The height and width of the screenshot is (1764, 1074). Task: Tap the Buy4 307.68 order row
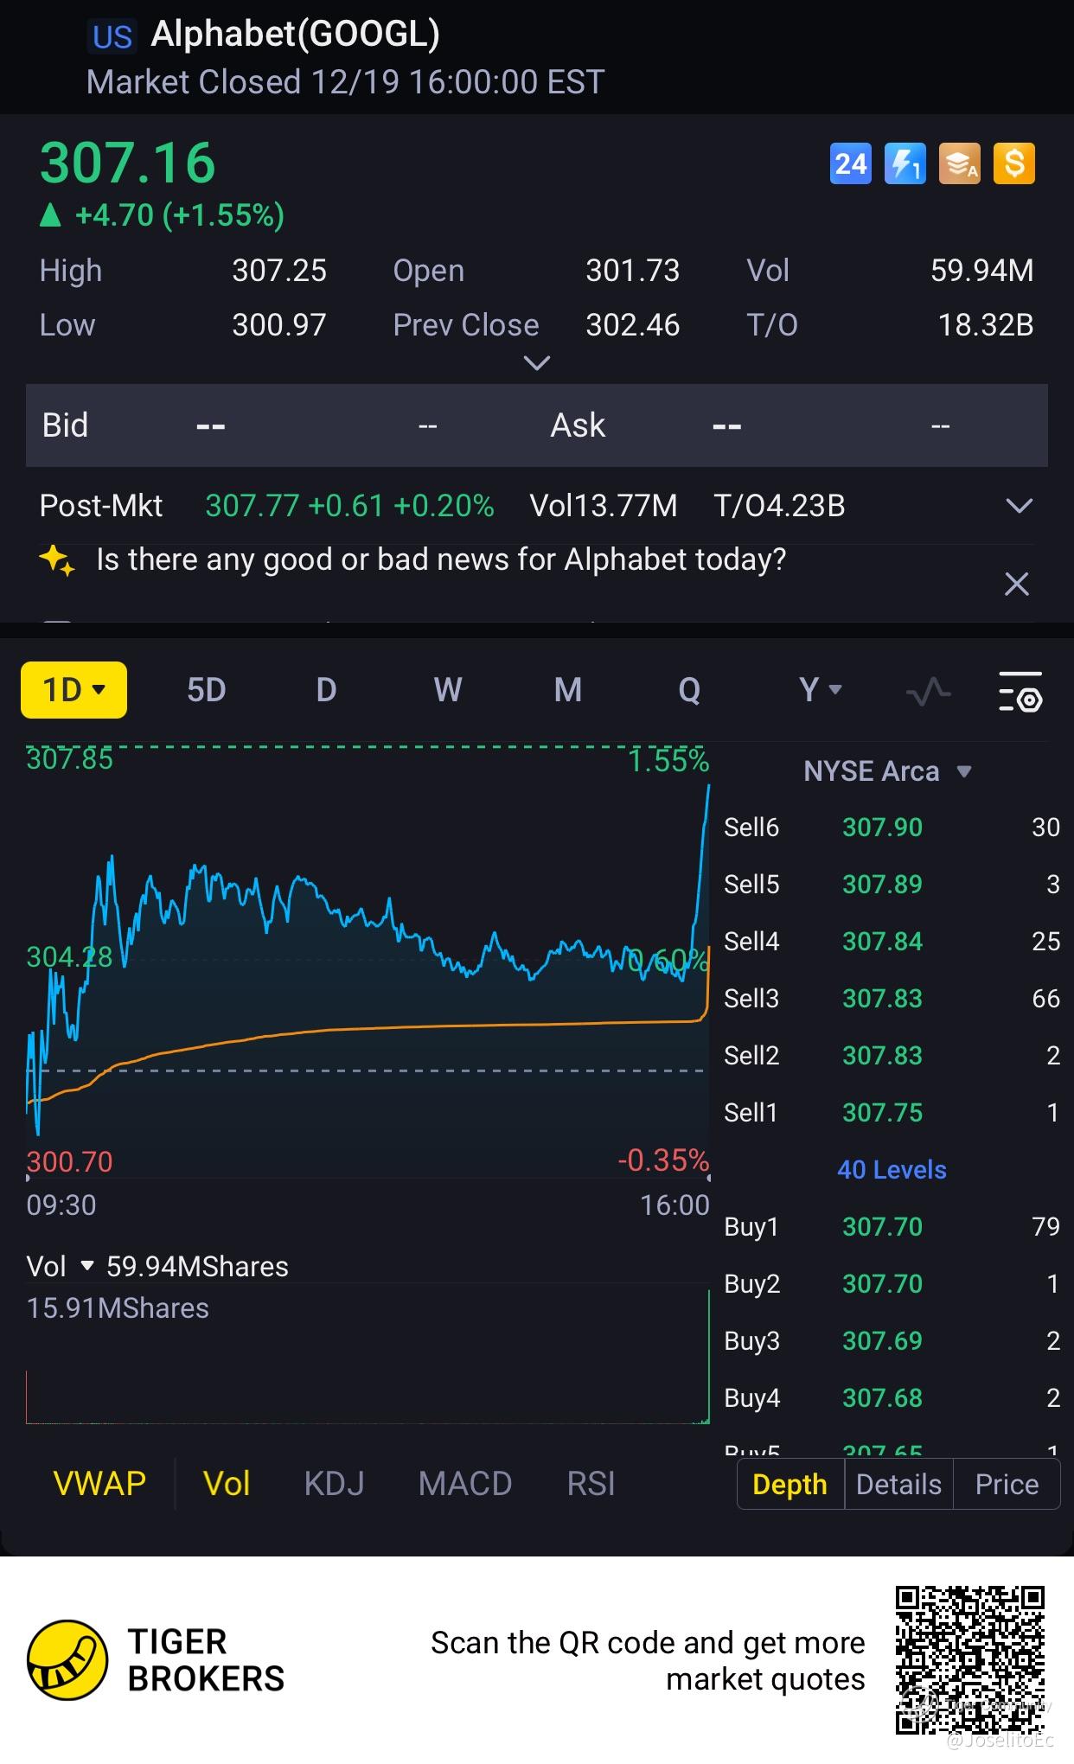point(892,1398)
